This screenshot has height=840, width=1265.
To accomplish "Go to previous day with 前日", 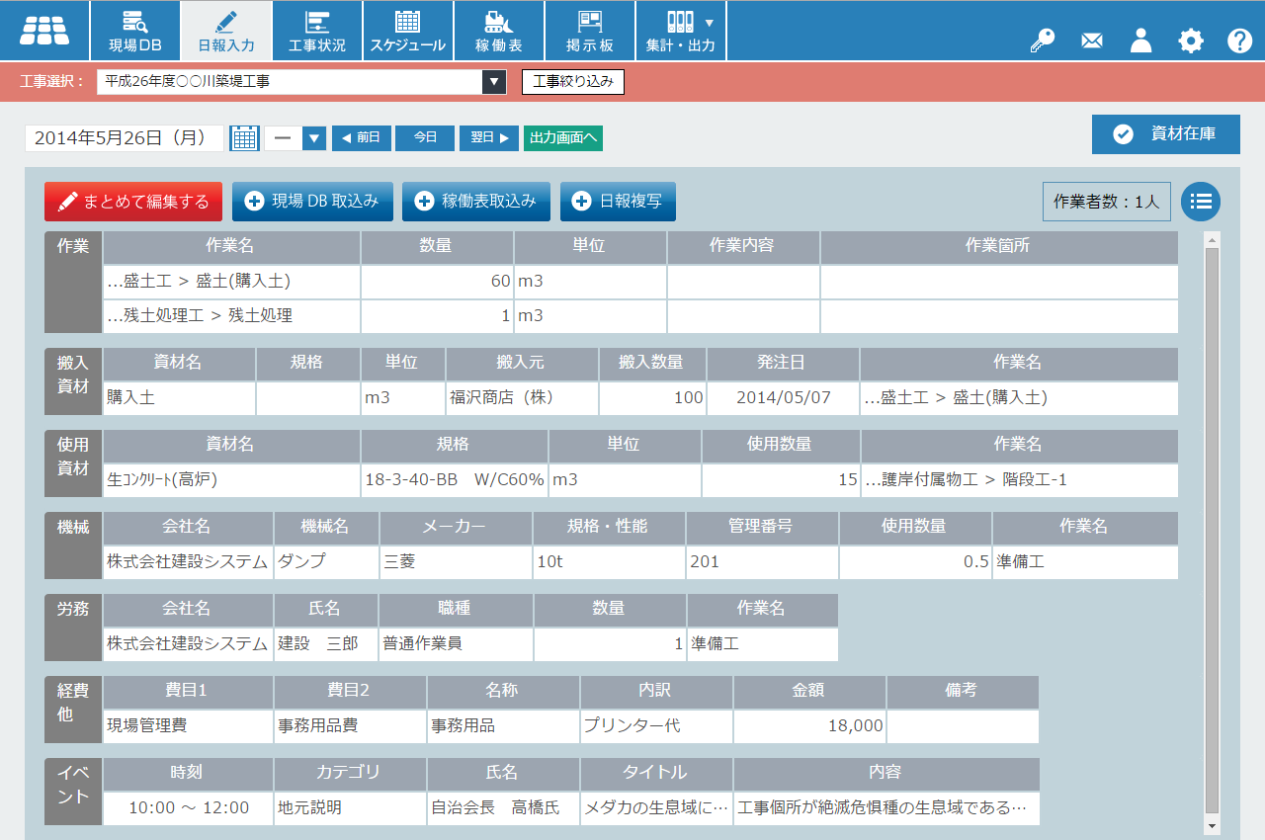I will (362, 137).
